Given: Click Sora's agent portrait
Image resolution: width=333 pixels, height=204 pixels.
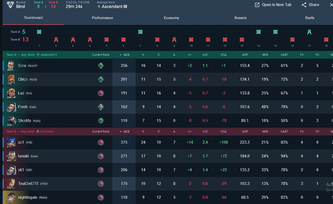Looking at the screenshot, I should 11,65.
